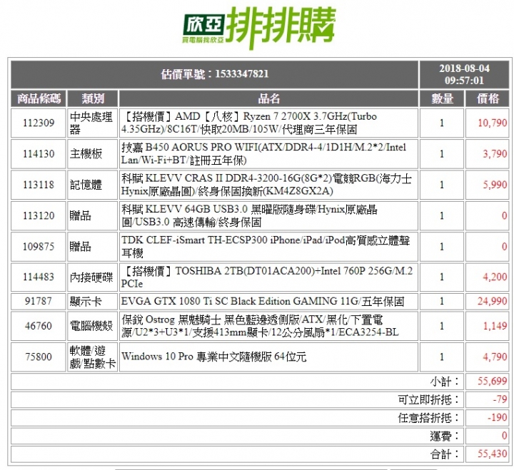This screenshot has height=470, width=514.
Task: Click the TOSHIBA 2TB + Intel 760P name
Action: pos(267,277)
